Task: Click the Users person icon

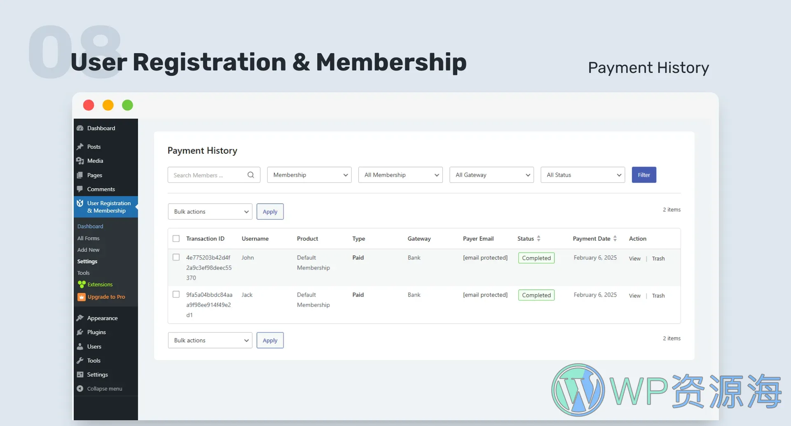Action: coord(80,346)
